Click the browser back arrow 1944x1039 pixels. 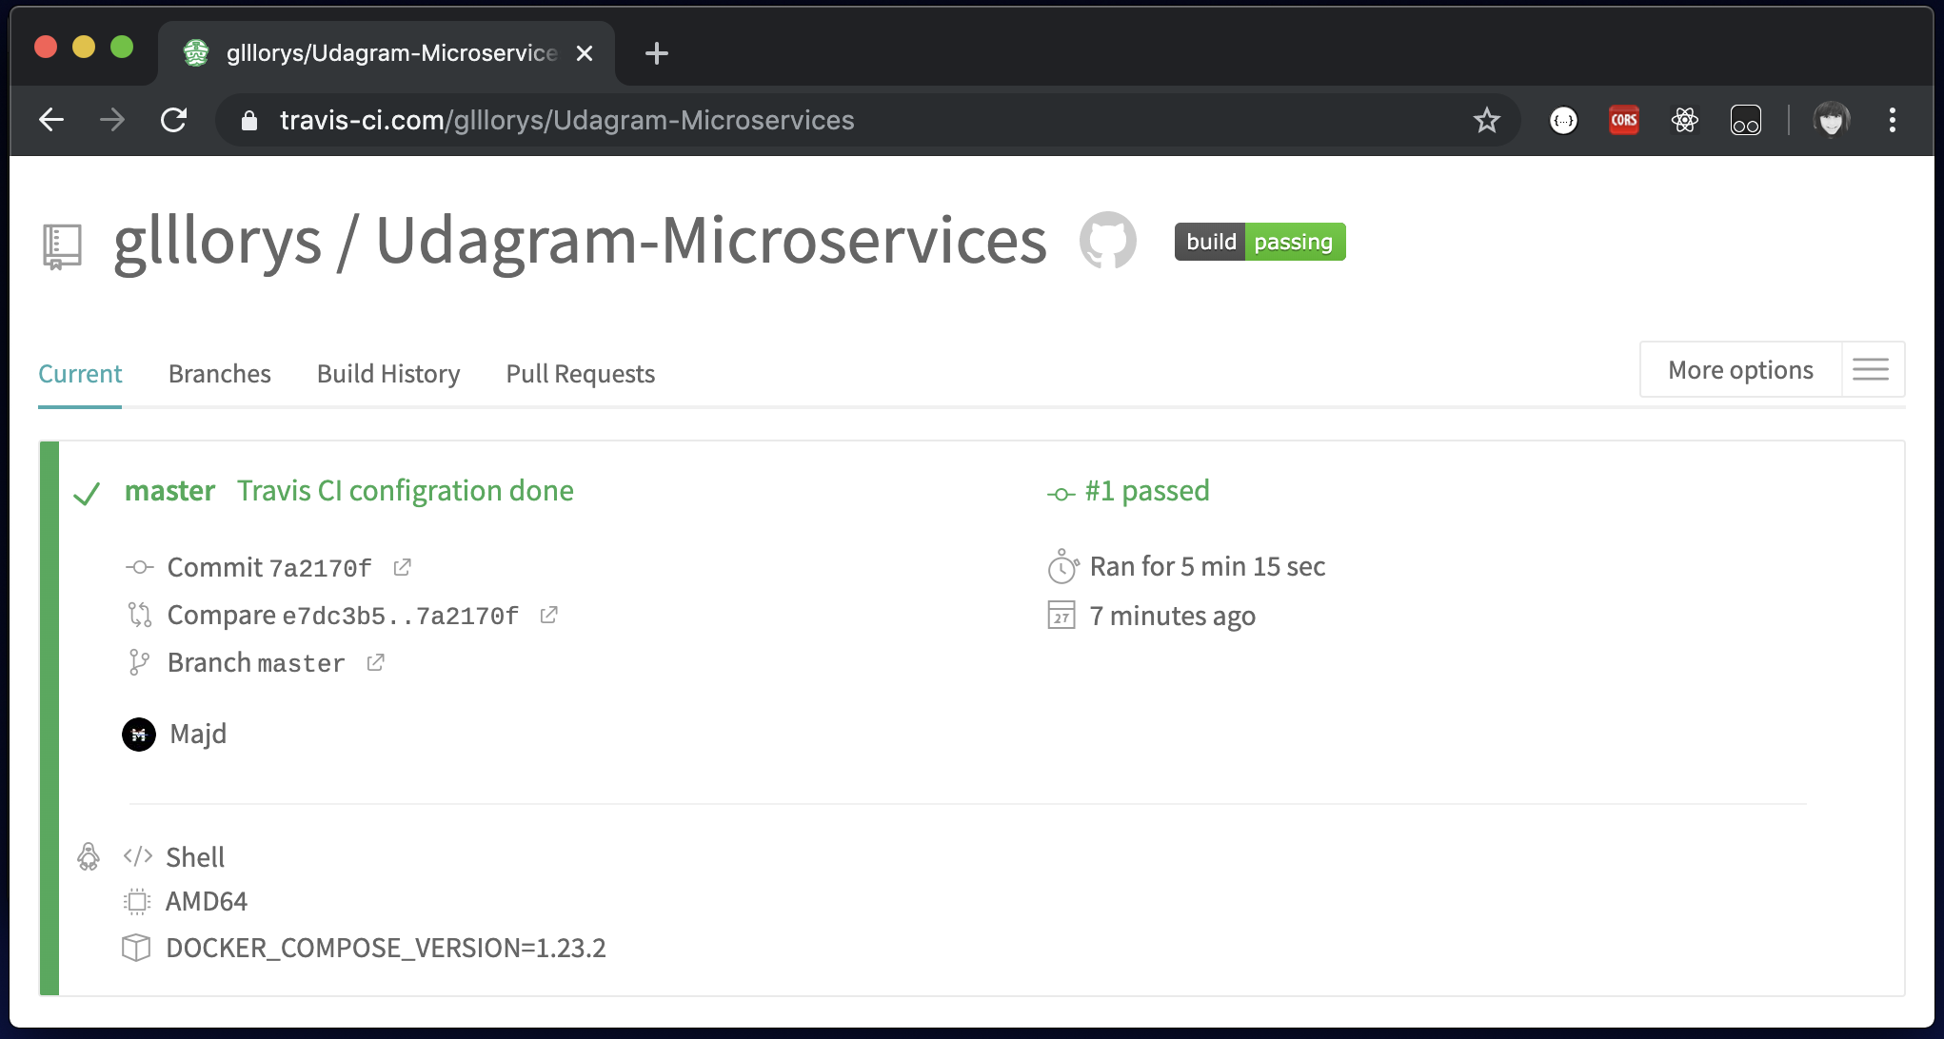click(51, 121)
